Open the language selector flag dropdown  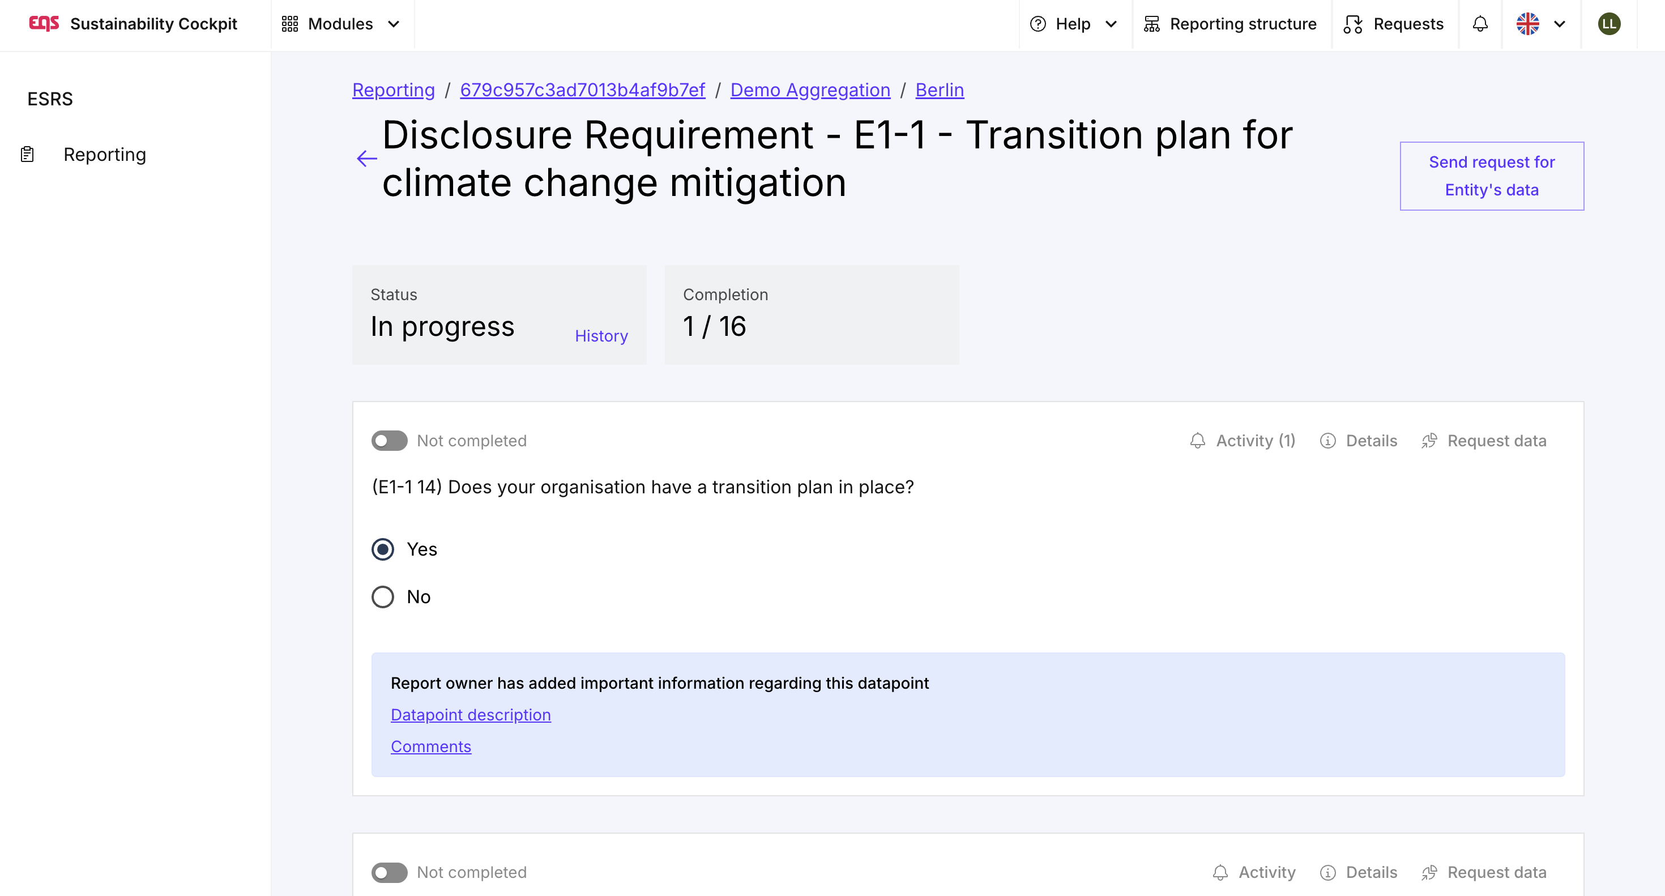click(1541, 24)
